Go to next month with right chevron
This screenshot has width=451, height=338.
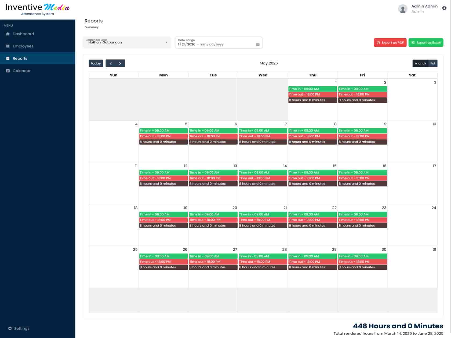(120, 64)
